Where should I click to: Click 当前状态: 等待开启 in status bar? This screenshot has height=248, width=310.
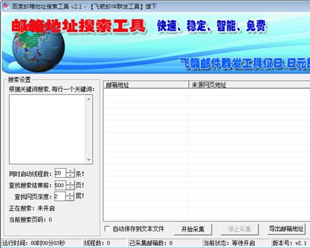point(229,243)
